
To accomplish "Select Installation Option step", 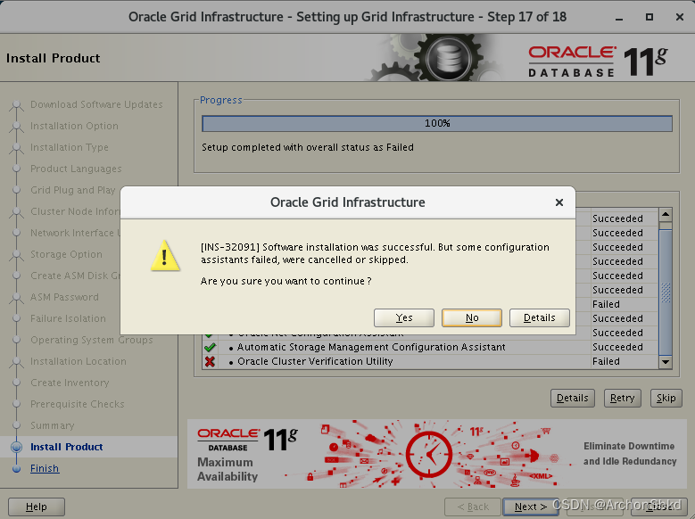I will point(74,126).
